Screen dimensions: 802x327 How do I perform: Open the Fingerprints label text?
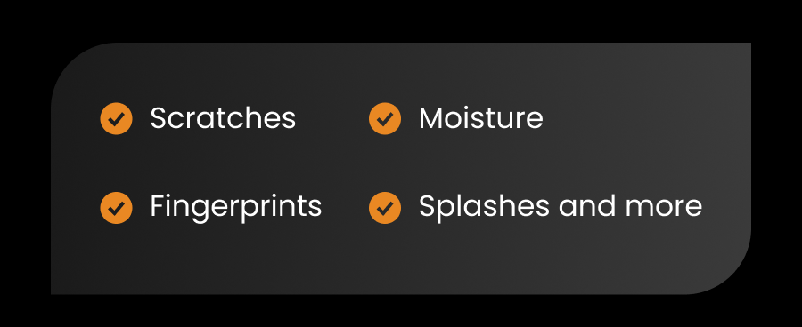(236, 208)
